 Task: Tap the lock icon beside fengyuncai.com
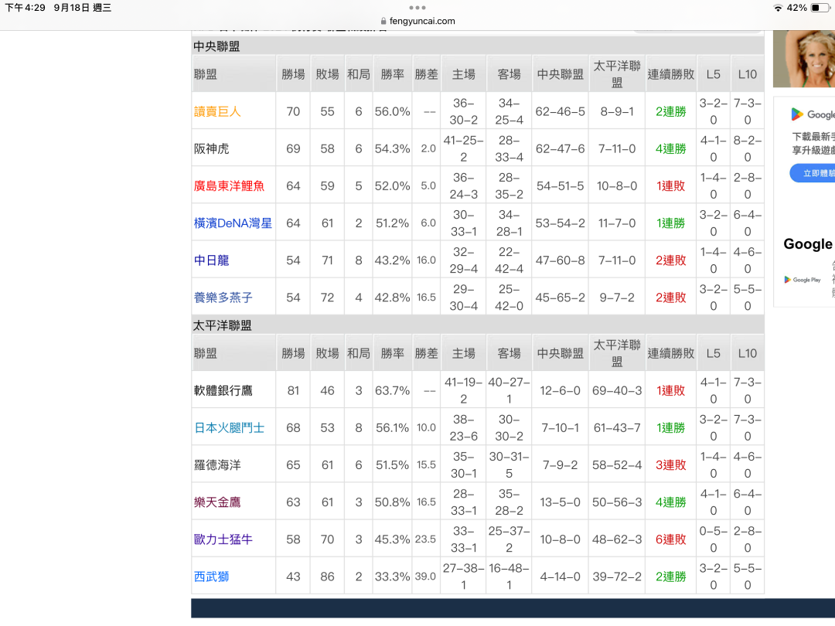pyautogui.click(x=383, y=22)
